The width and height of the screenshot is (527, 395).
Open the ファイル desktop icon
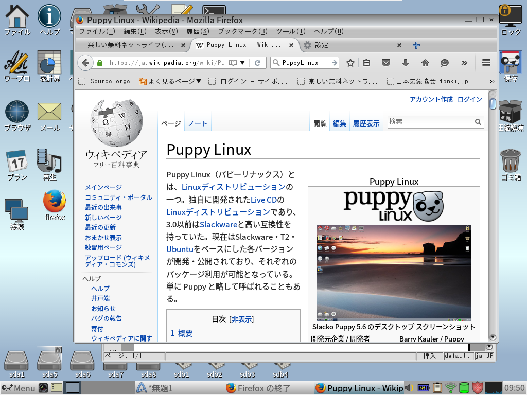17,20
